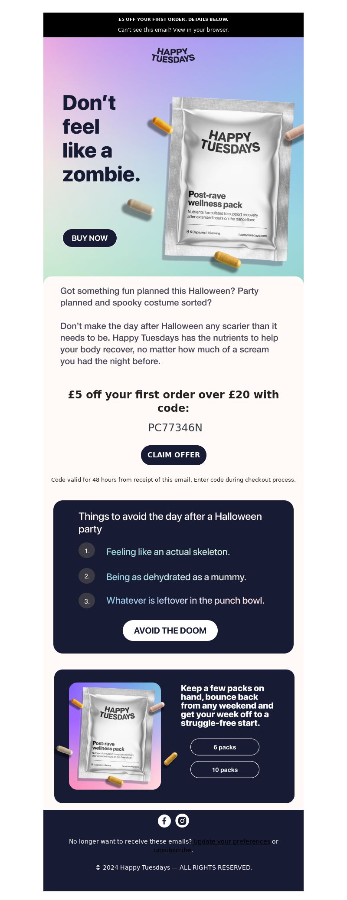The width and height of the screenshot is (347, 900).
Task: Click the number 2 list badge
Action: point(87,576)
